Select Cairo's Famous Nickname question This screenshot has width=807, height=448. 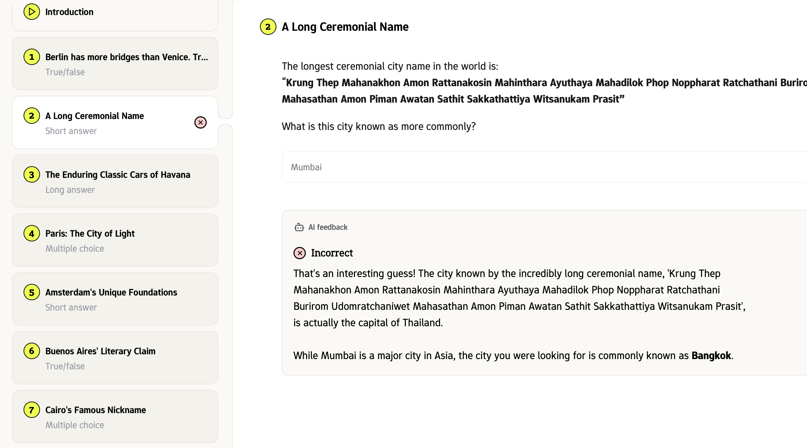pos(95,410)
